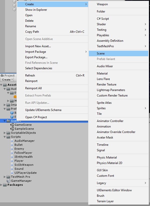Click the Bullet C# script icon
This screenshot has width=150, height=206.
[x=12, y=145]
